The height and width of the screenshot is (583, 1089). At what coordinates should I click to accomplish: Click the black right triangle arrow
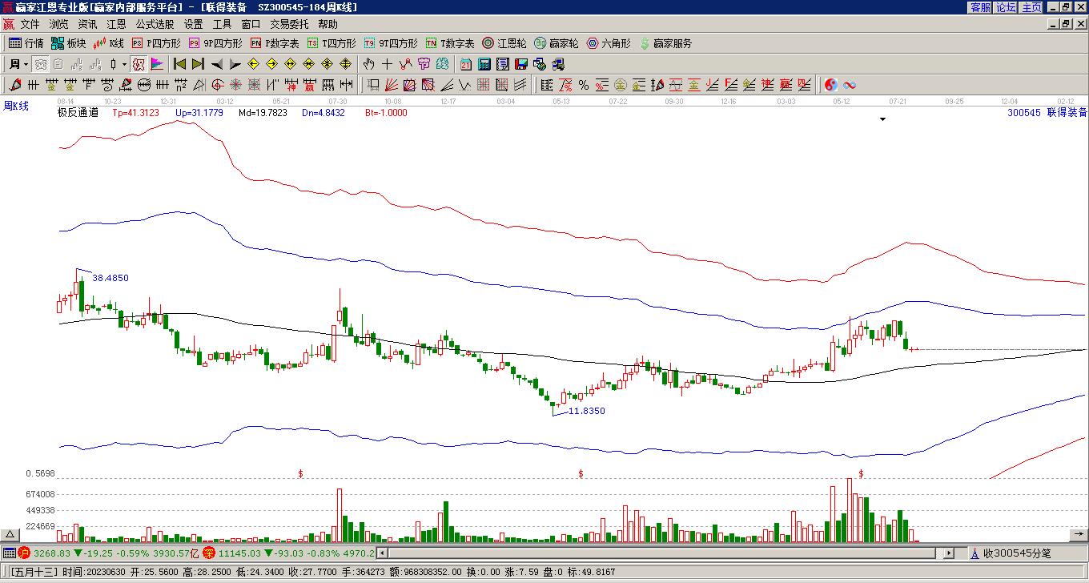tap(235, 64)
